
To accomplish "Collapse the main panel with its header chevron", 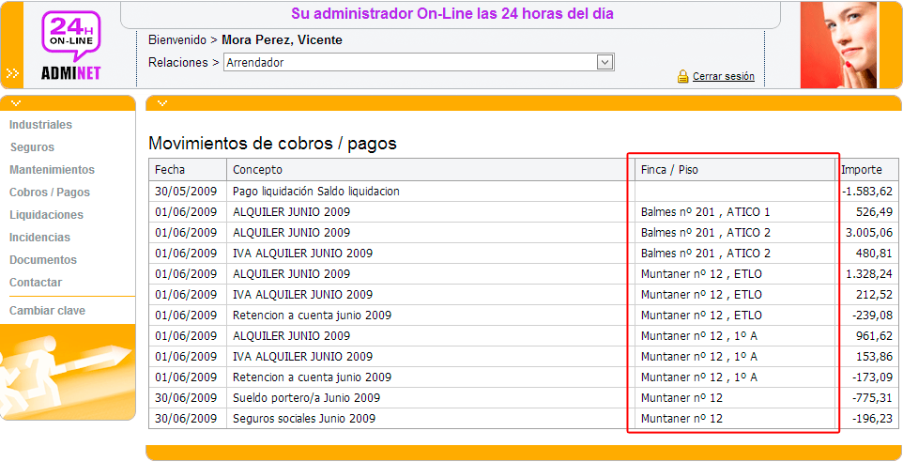I will pyautogui.click(x=161, y=102).
